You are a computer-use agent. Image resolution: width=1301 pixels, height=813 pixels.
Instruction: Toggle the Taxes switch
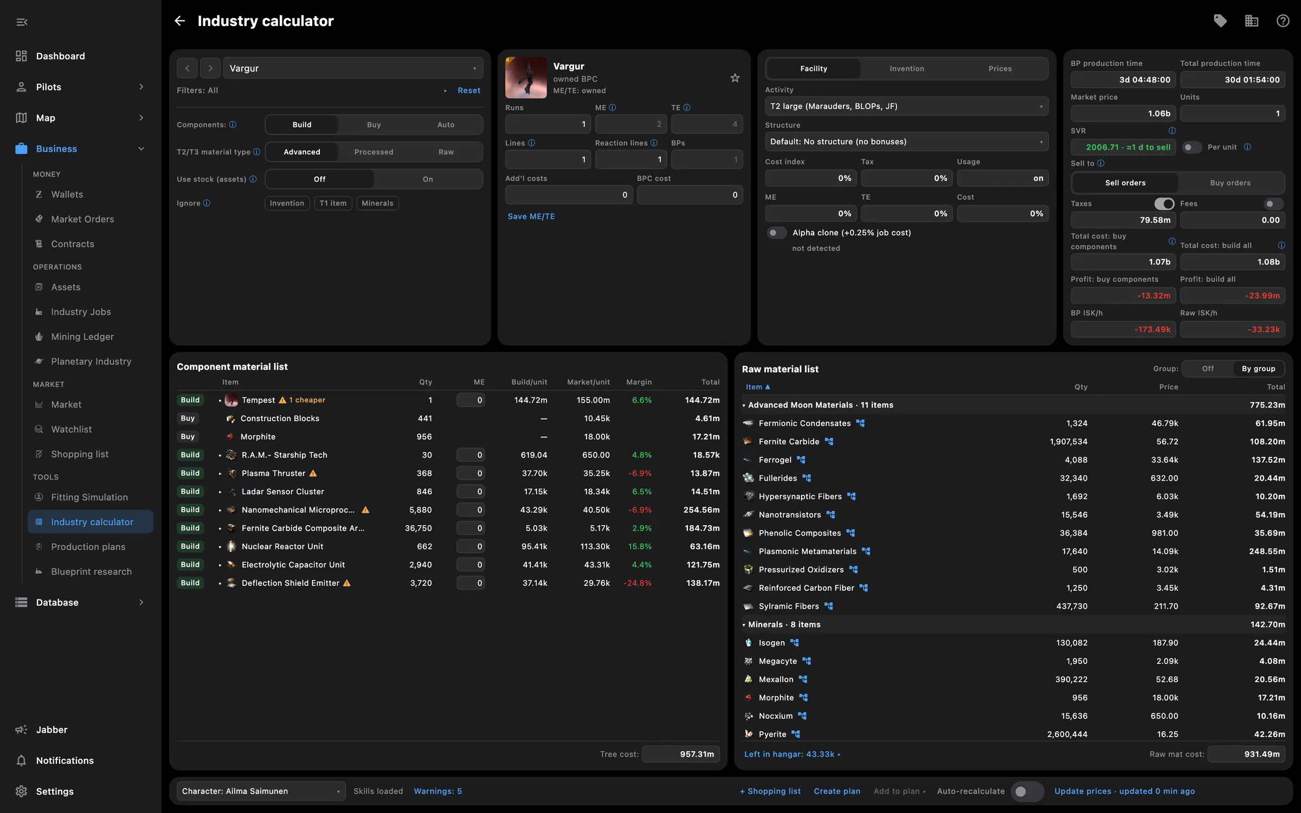(1164, 204)
